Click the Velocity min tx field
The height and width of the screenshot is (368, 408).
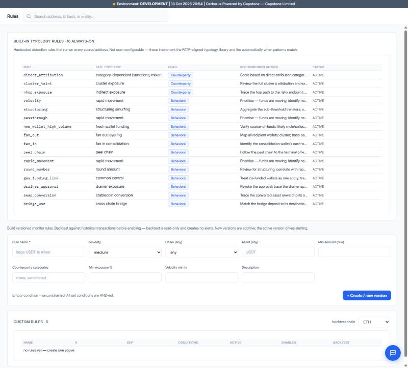point(201,277)
